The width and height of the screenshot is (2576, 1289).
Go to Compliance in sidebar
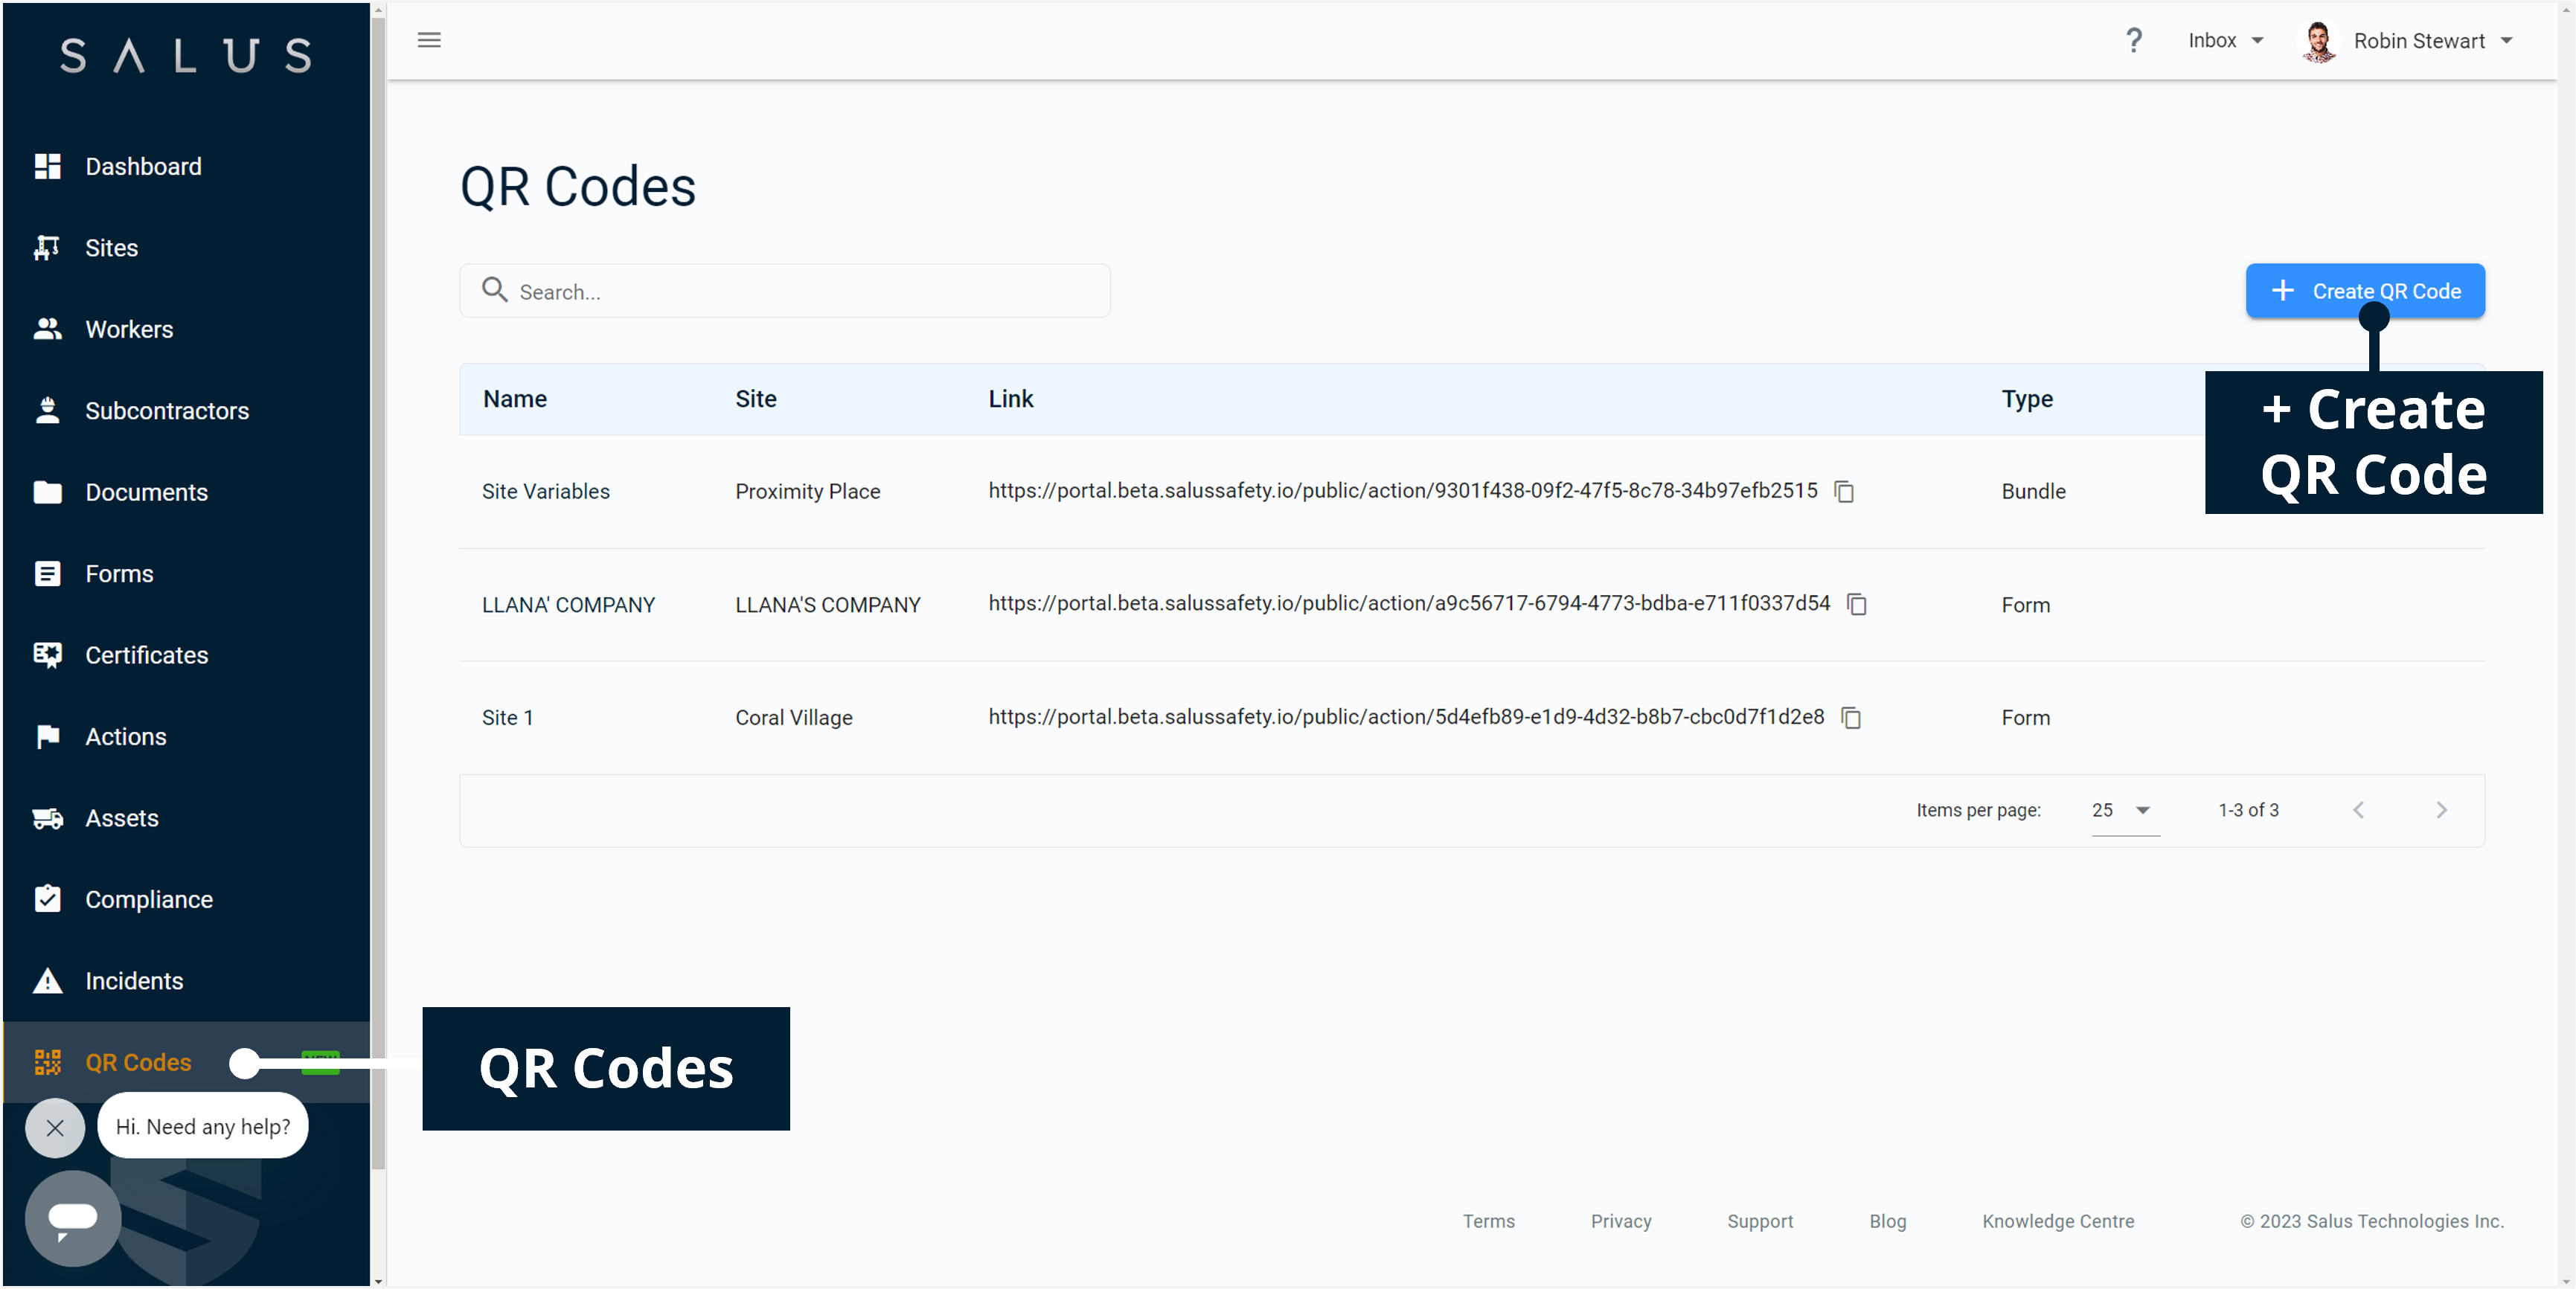click(x=149, y=899)
